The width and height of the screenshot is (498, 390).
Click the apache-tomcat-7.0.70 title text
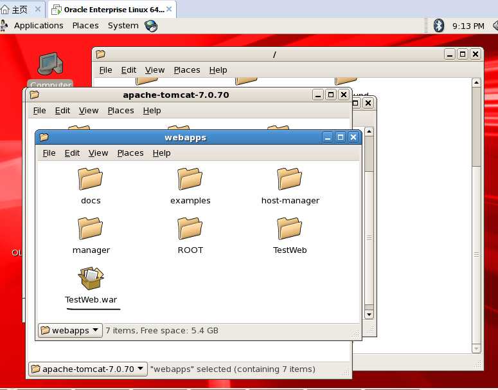tap(176, 95)
